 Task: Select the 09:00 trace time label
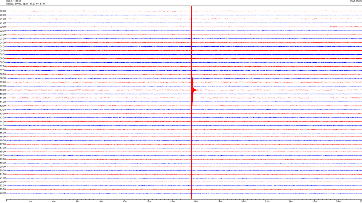3,82
